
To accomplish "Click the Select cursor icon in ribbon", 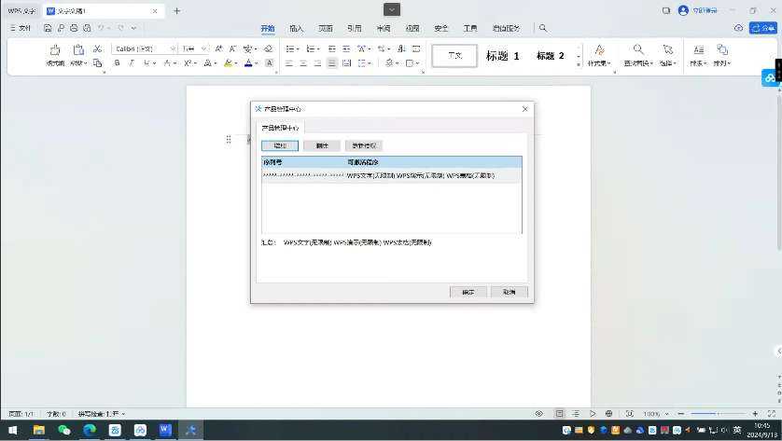I will tap(667, 49).
